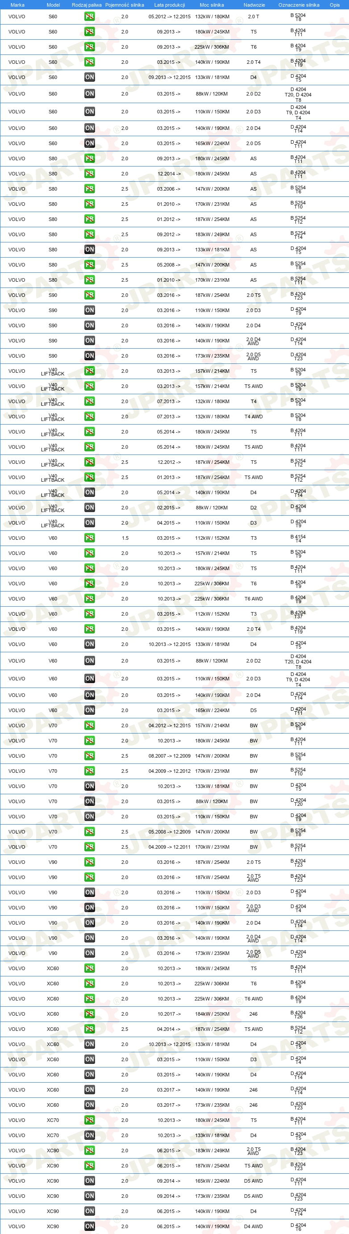
Task: Click diesel ON icon in XC90 D4 AWD row
Action: point(90,1226)
